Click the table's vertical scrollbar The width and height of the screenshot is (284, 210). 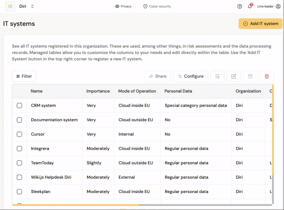273,144
